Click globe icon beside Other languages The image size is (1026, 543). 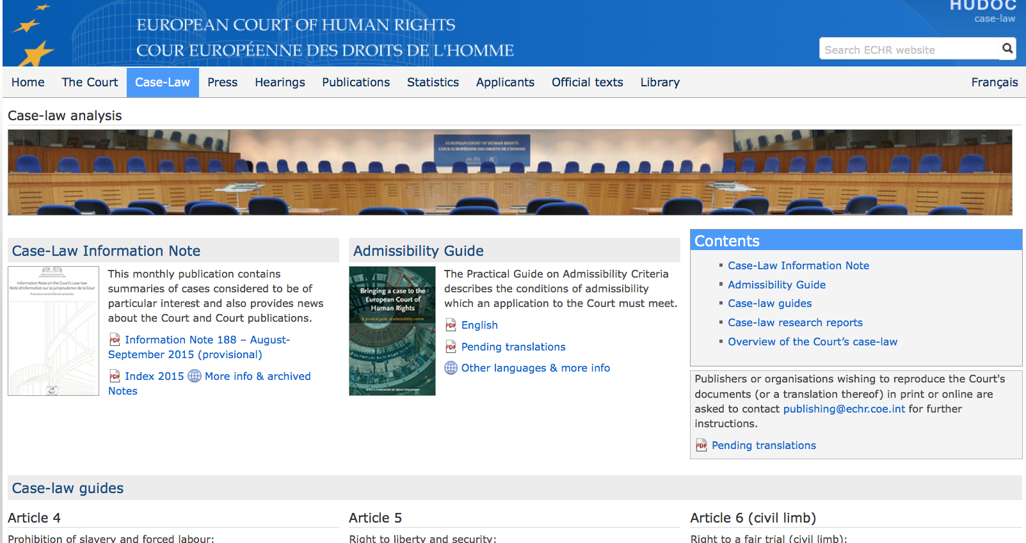[x=451, y=368]
